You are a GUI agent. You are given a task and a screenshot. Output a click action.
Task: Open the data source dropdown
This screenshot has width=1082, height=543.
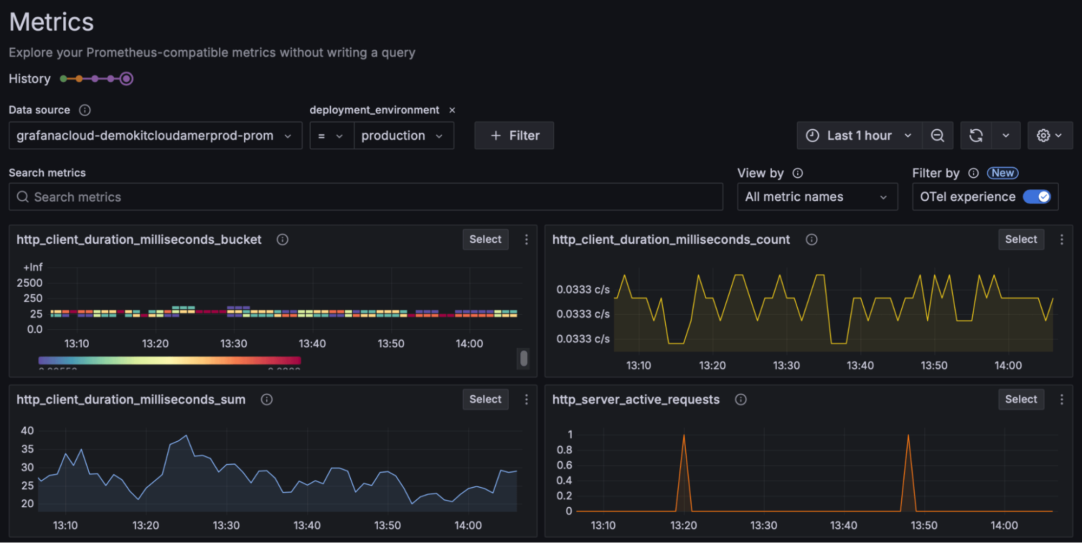[155, 136]
